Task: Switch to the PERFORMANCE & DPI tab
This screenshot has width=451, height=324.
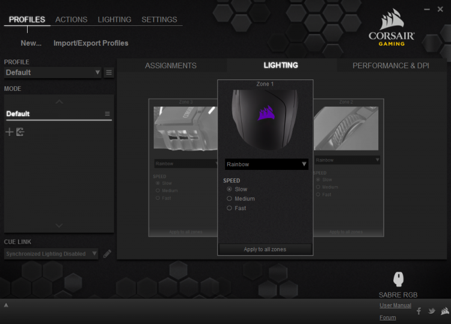Action: [391, 66]
